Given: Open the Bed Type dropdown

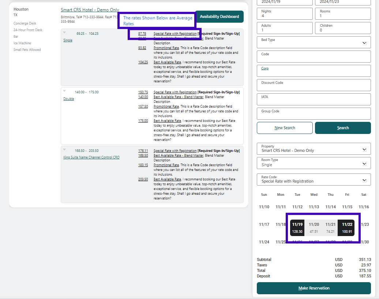Looking at the screenshot, I should [x=314, y=42].
